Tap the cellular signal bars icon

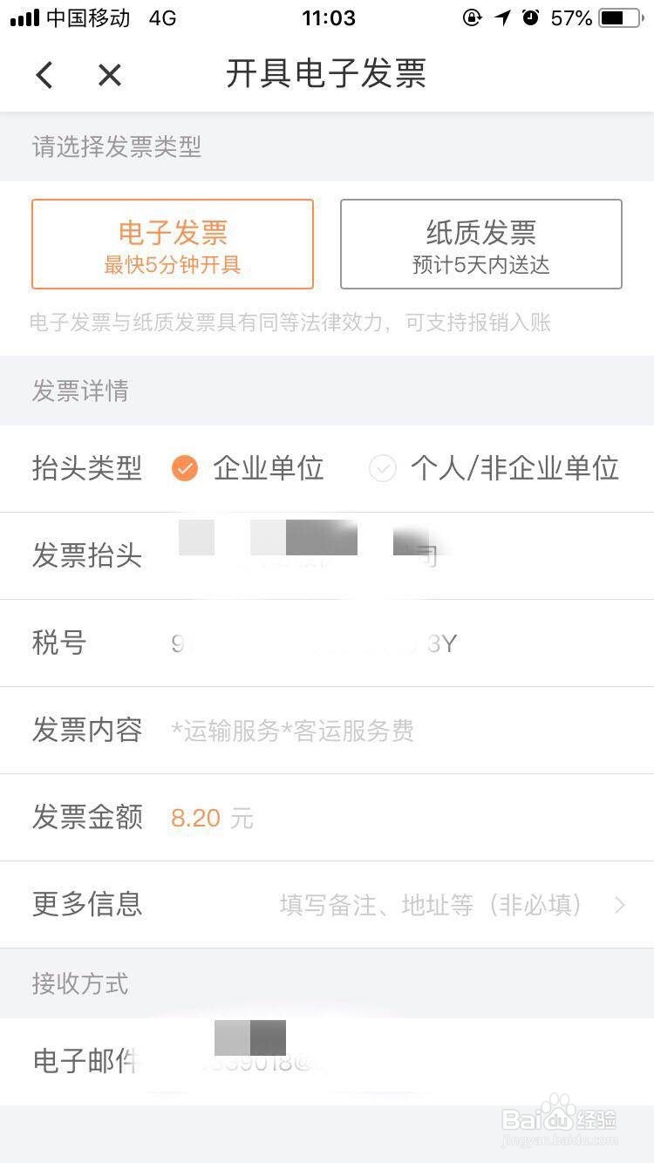[x=24, y=17]
